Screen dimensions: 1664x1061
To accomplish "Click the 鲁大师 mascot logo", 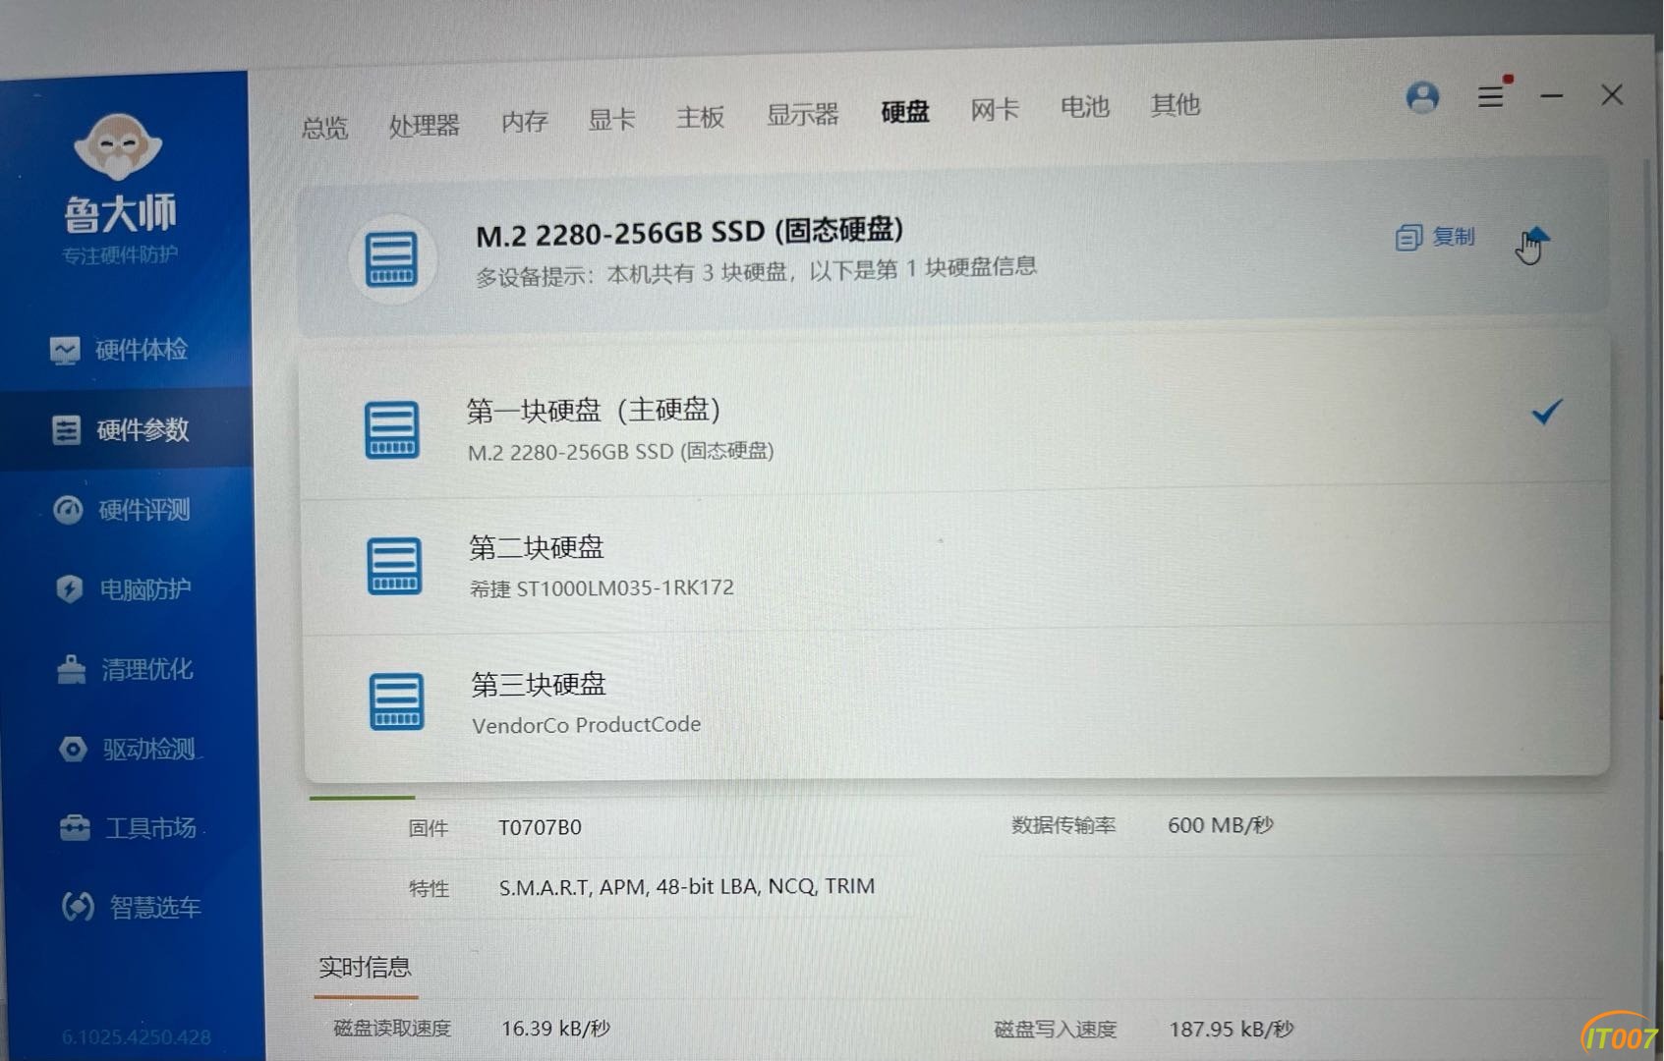I will click(x=118, y=145).
